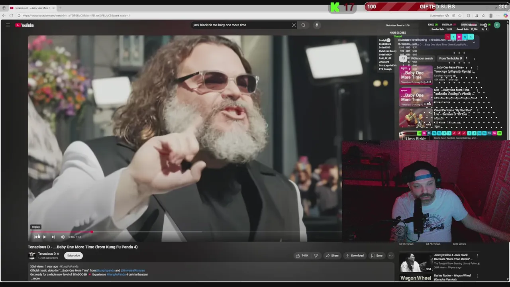Open Copilot icon in browser toolbar
Image resolution: width=510 pixels, height=287 pixels.
tap(506, 16)
